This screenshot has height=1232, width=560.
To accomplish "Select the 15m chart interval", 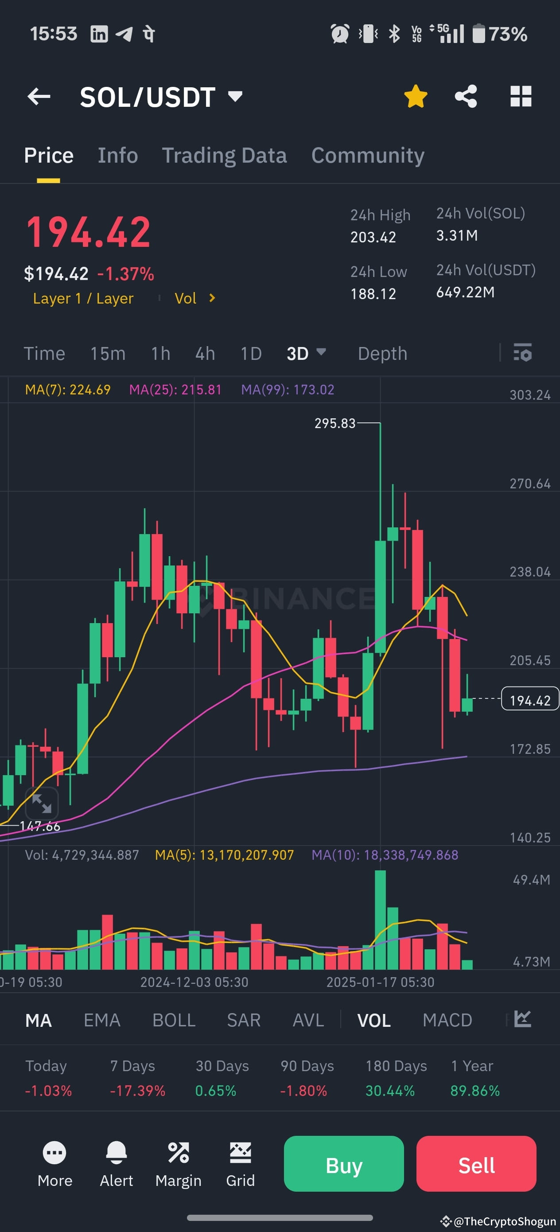I will point(108,354).
